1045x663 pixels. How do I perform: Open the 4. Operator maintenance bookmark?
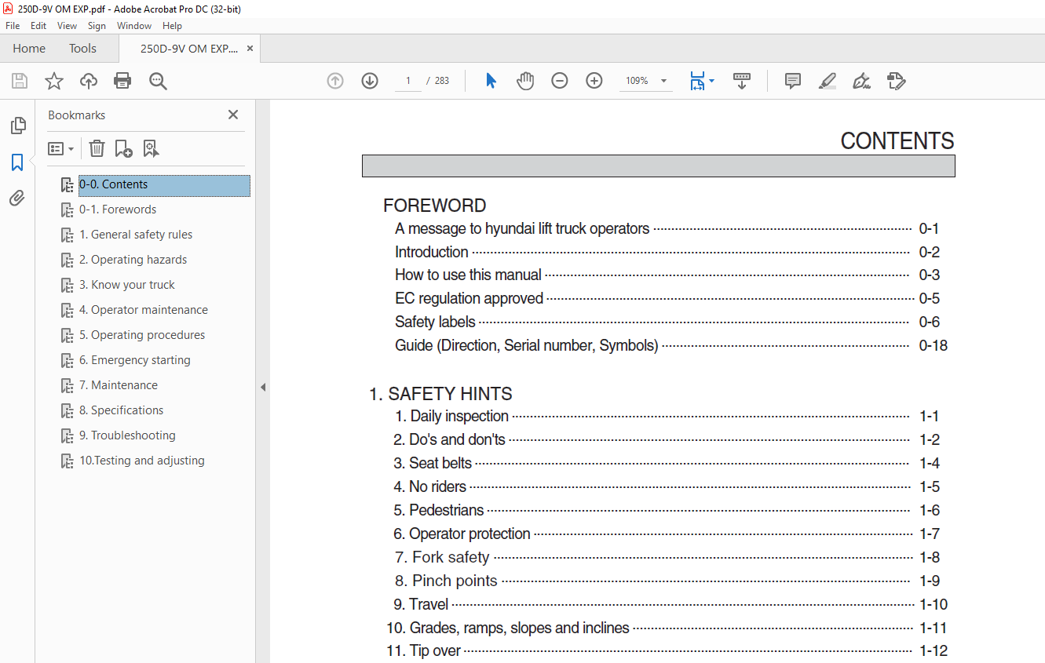point(144,310)
